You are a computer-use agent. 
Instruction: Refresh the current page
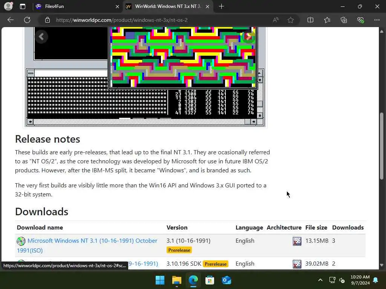pos(27,20)
